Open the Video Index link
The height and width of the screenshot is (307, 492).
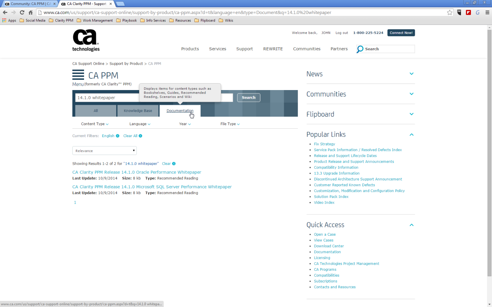tap(324, 203)
